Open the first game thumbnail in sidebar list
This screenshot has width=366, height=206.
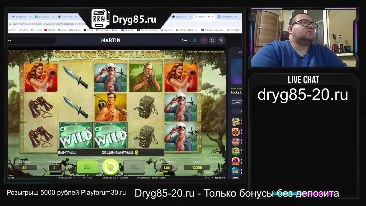[236, 122]
